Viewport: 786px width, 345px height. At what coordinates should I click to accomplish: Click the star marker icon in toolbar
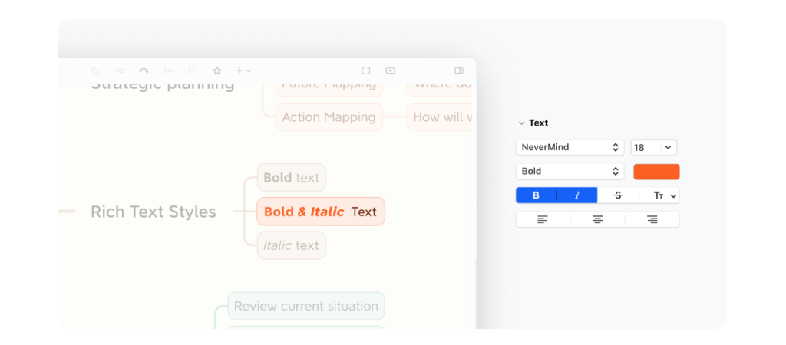(216, 71)
